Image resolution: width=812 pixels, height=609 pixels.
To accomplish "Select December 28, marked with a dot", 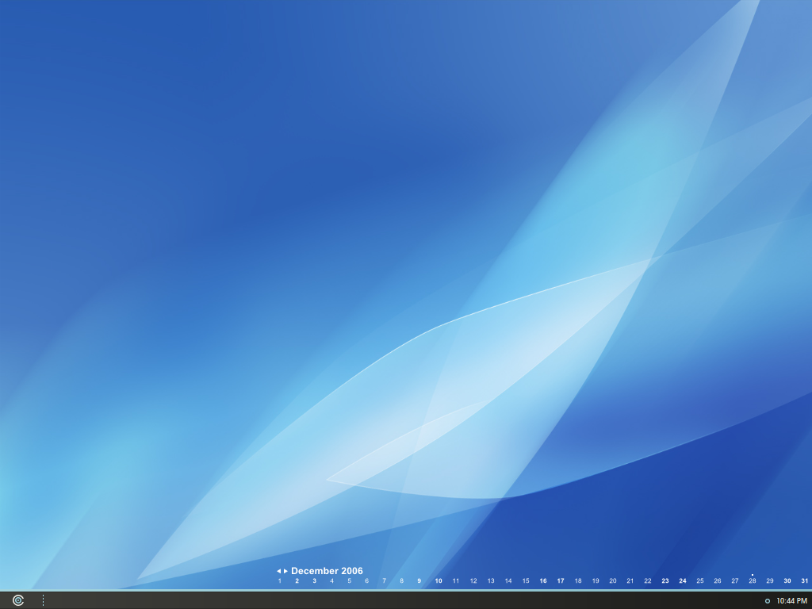I will (752, 581).
